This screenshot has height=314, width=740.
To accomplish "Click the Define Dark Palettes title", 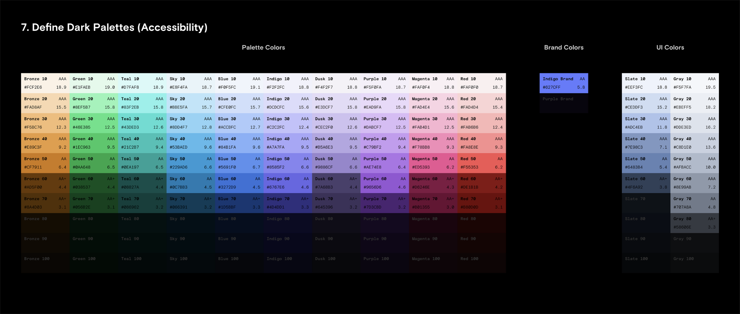I will tap(114, 27).
